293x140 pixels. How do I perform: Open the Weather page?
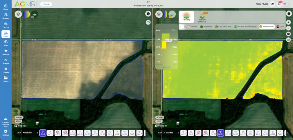[x=6, y=52]
